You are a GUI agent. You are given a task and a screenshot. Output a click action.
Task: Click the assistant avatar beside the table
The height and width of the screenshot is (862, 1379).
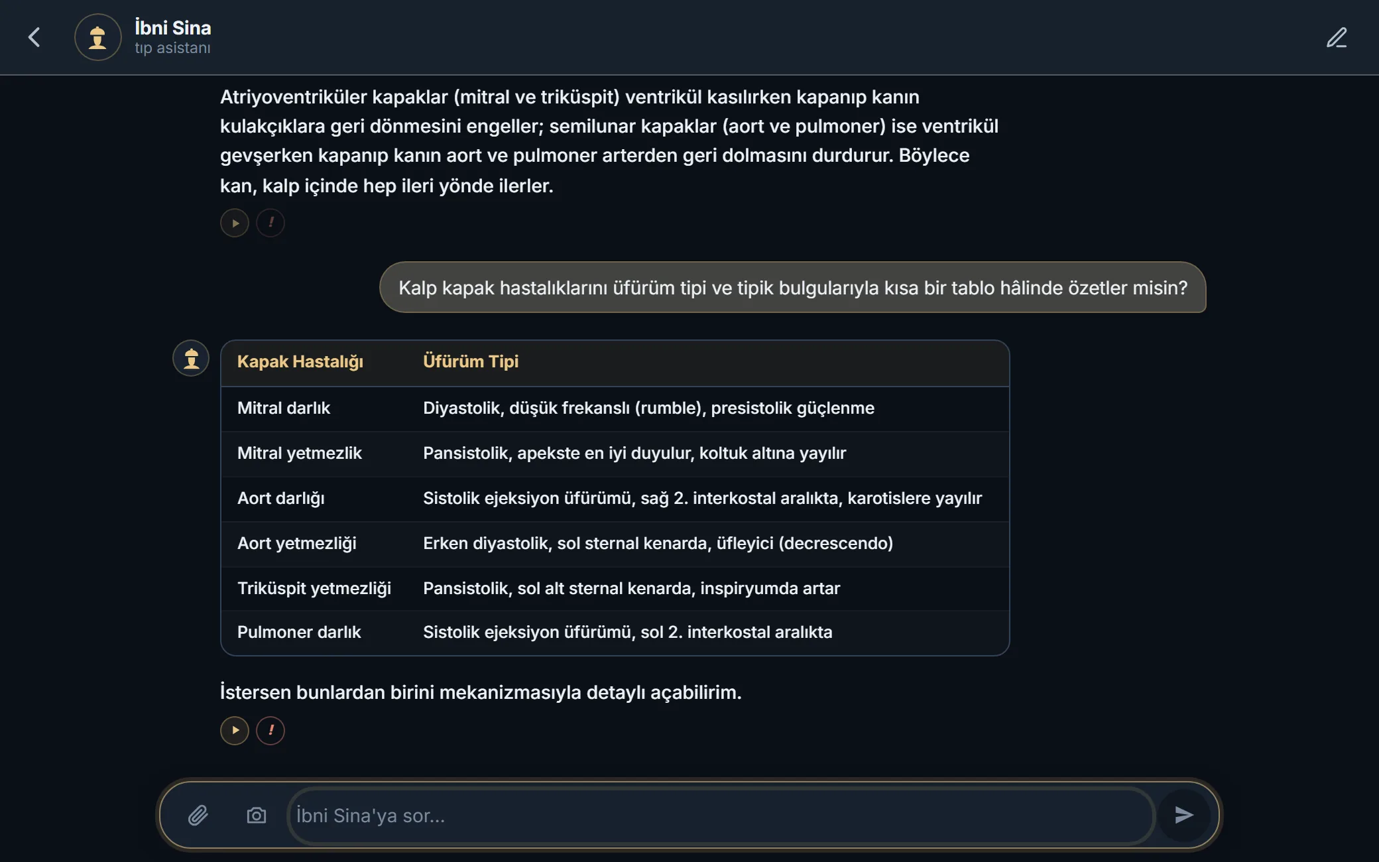click(x=191, y=358)
